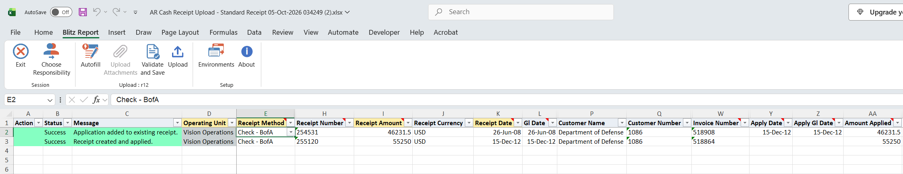
Task: Open the Receipt Amount filter dropdown
Action: tap(408, 123)
